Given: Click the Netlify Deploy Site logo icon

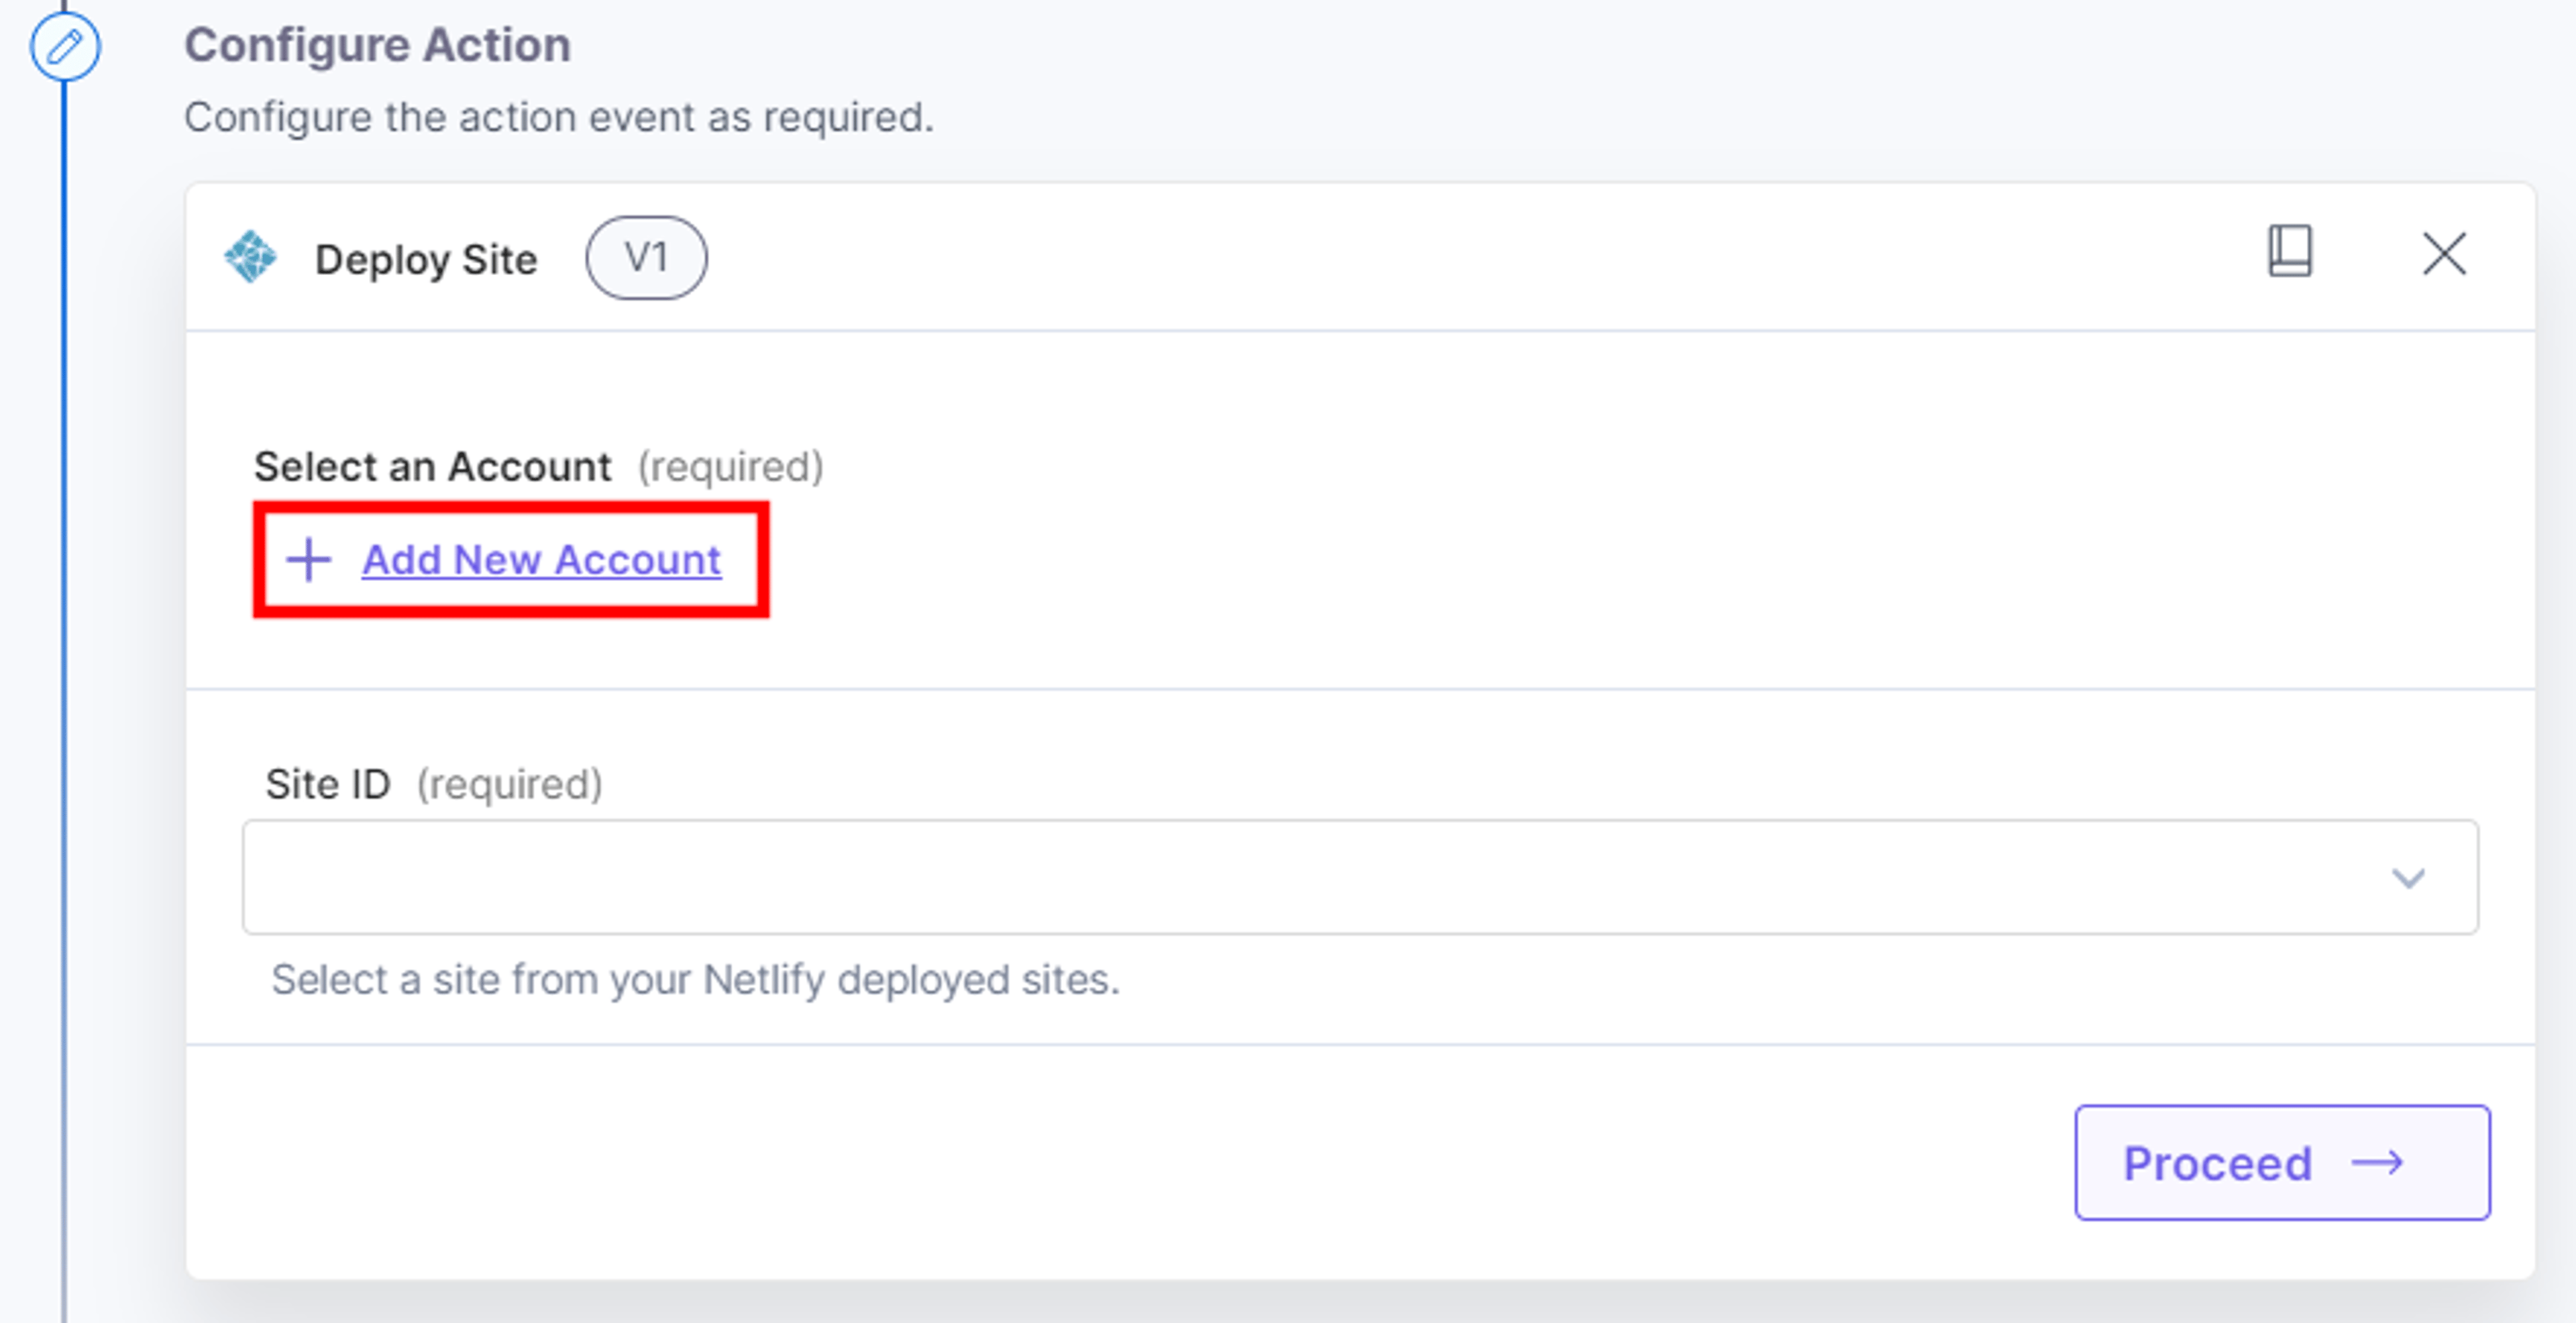Looking at the screenshot, I should (250, 257).
